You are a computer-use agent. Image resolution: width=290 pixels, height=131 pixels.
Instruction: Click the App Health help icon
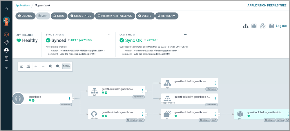coord(32,35)
